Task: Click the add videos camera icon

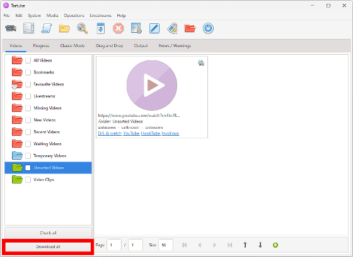Action: (11, 28)
